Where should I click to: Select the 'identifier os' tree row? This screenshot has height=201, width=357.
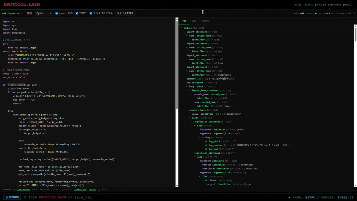(206, 40)
